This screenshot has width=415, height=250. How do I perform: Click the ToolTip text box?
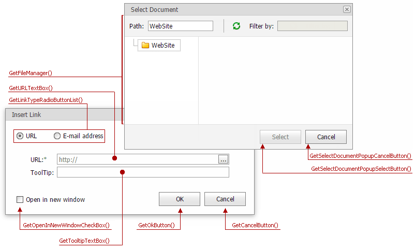click(143, 172)
